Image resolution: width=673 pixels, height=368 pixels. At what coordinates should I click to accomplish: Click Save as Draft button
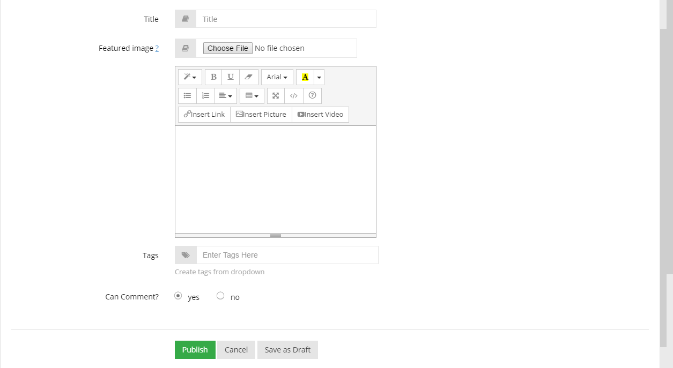click(x=287, y=350)
